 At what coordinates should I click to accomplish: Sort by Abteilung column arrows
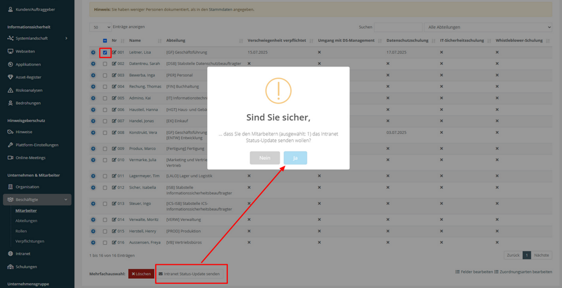point(241,41)
